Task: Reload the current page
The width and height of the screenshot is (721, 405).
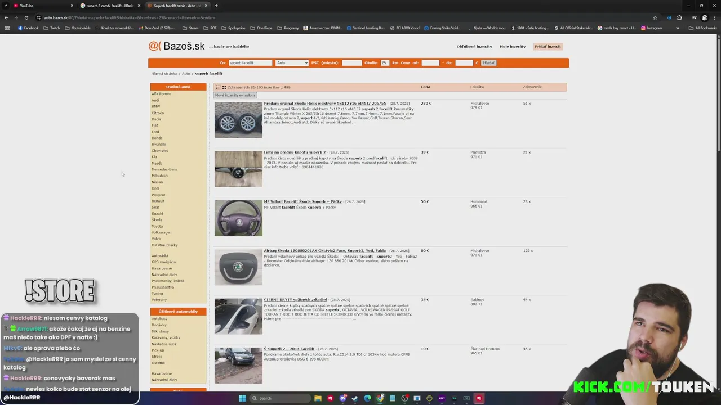Action: (26, 17)
